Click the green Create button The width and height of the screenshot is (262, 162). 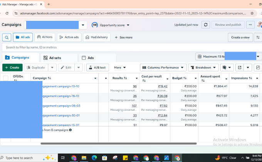coord(12,67)
